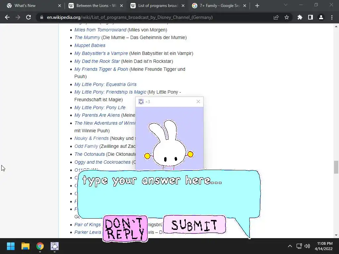The image size is (339, 254).
Task: Click the scrollbar up arrow
Action: click(x=336, y=26)
